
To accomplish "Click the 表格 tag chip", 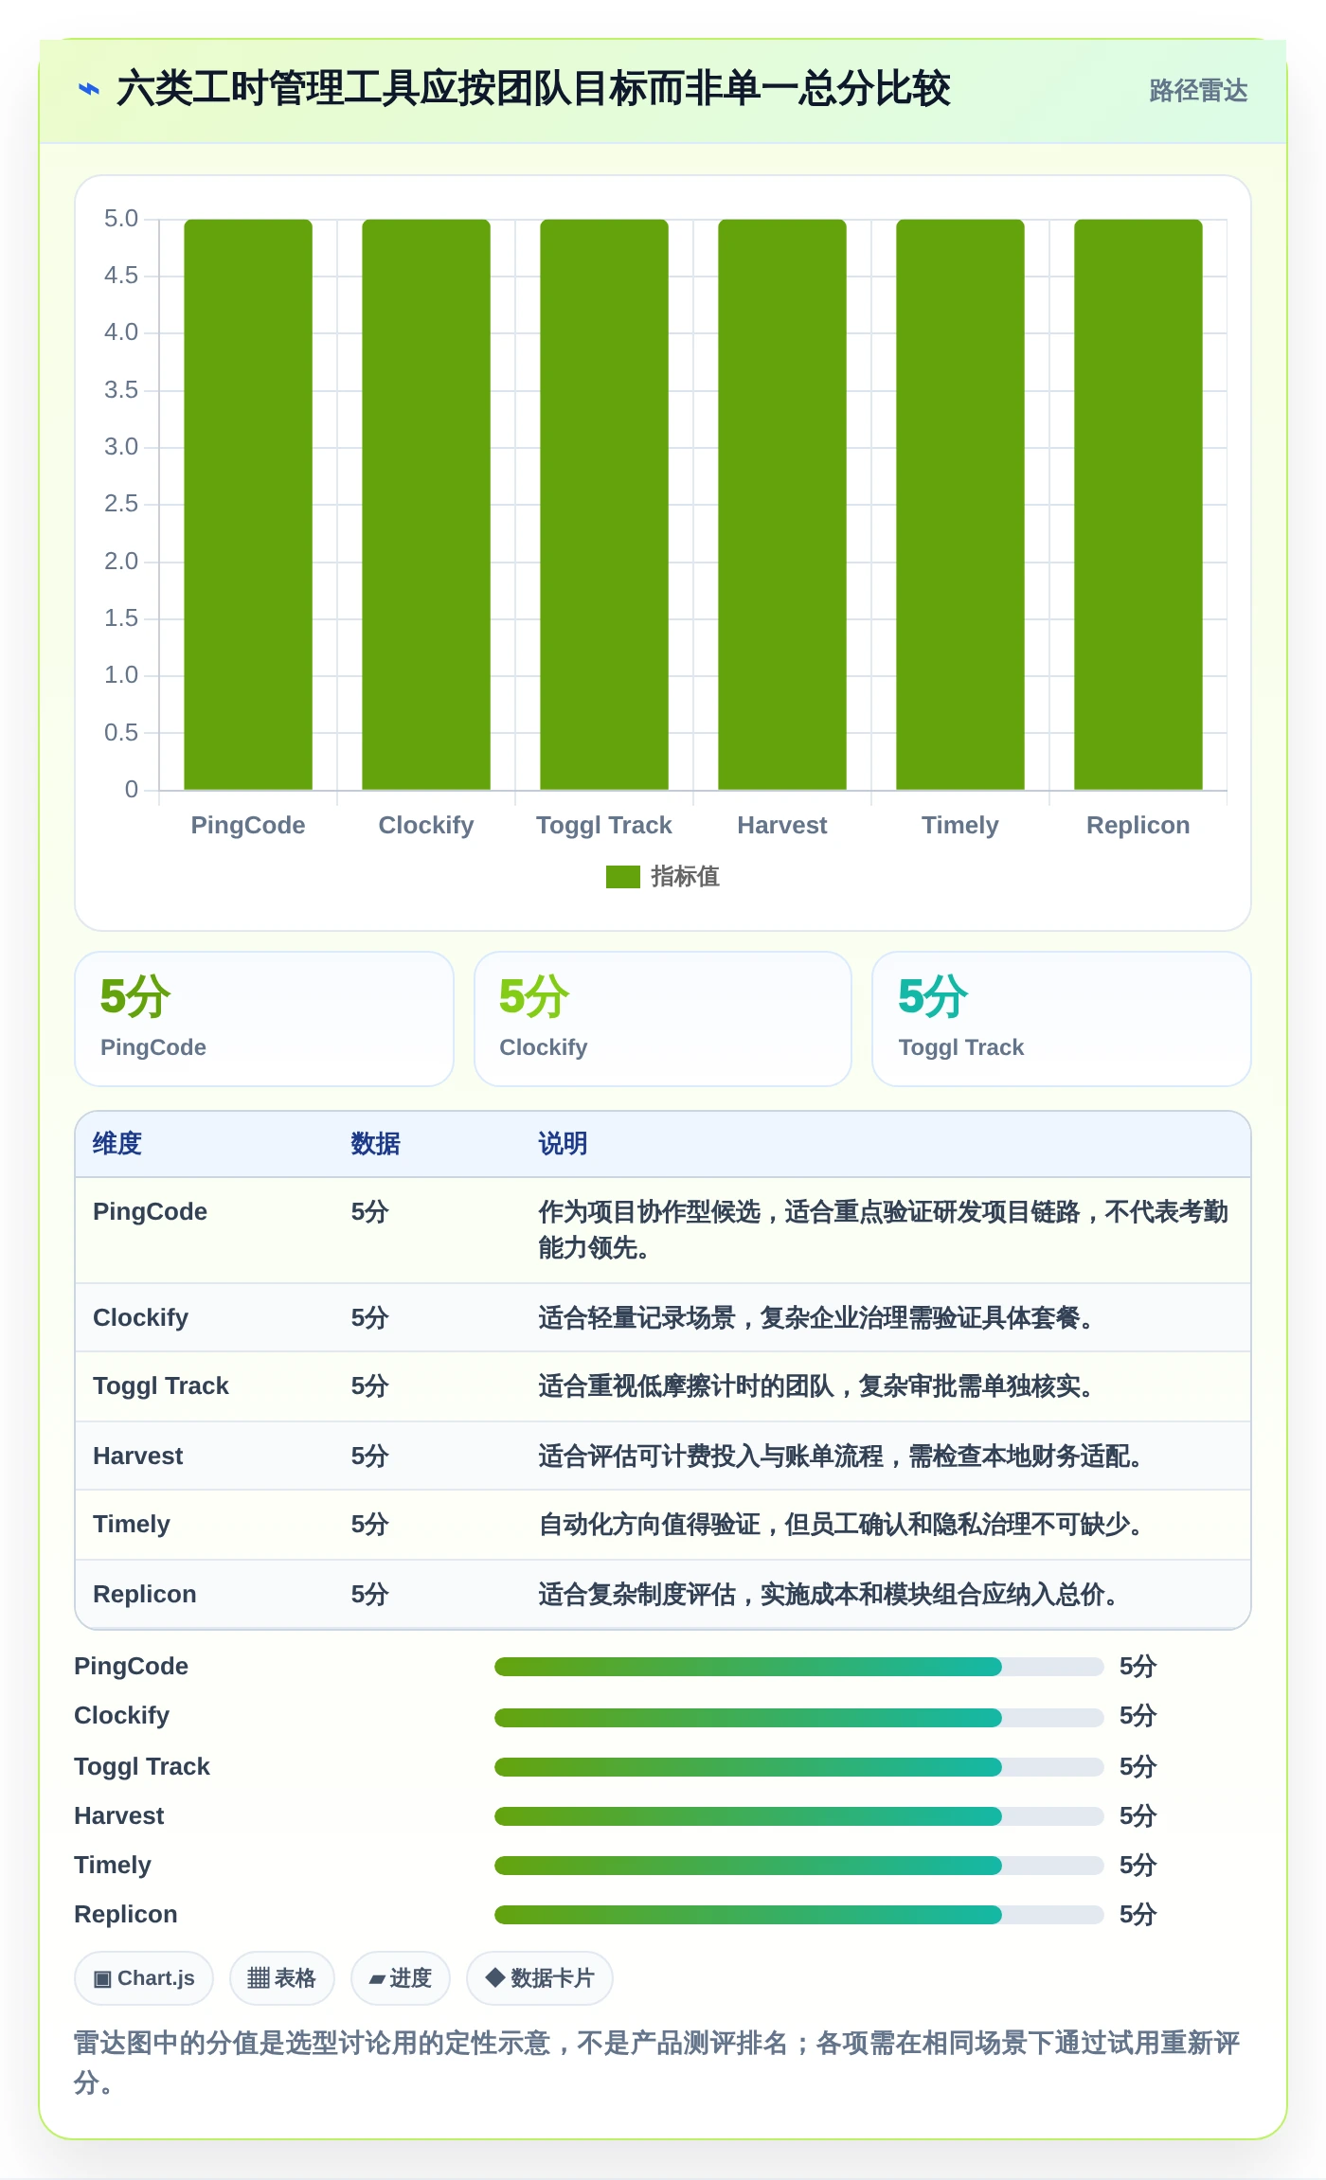I will point(281,1978).
